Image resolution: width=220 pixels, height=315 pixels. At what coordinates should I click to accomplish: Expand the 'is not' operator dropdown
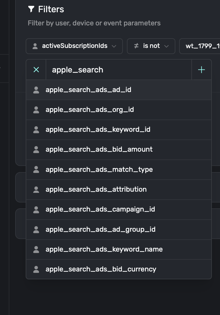coord(151,46)
